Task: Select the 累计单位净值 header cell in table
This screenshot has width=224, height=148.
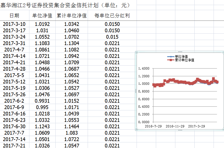Action: point(72,16)
